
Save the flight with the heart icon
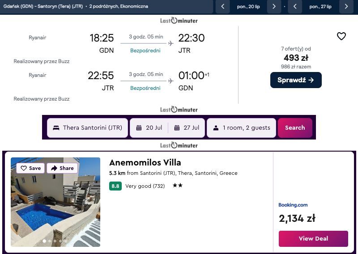click(341, 36)
